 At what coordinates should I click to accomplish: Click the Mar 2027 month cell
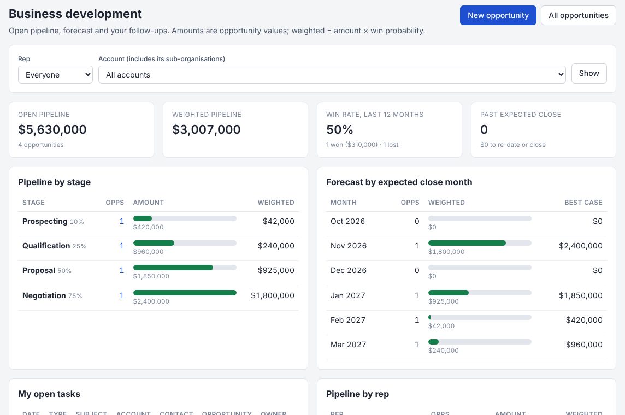tap(348, 345)
